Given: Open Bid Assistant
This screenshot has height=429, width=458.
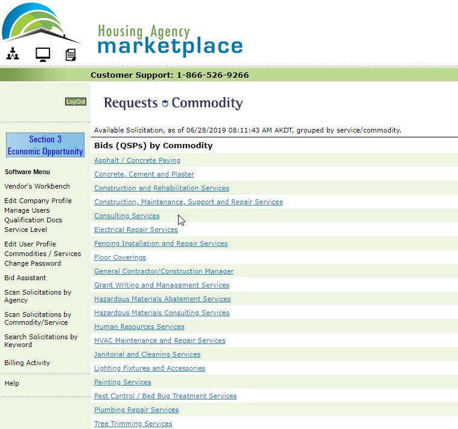Looking at the screenshot, I should point(25,278).
